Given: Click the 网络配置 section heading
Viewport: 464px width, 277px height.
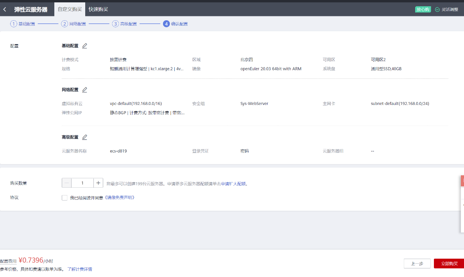Looking at the screenshot, I should [70, 90].
